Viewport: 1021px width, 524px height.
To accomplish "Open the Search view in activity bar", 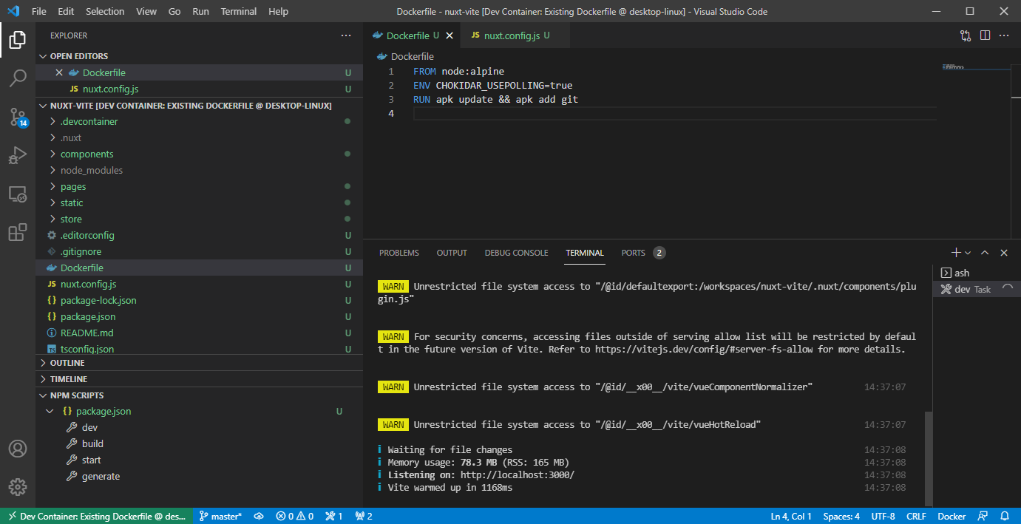I will pos(18,78).
